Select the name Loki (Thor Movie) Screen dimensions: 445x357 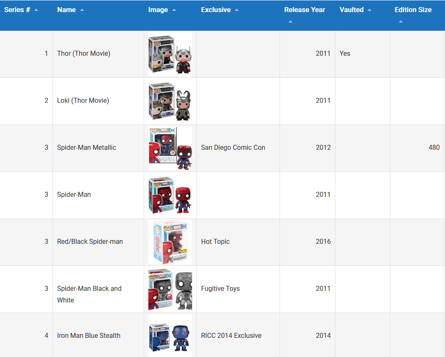coord(83,101)
